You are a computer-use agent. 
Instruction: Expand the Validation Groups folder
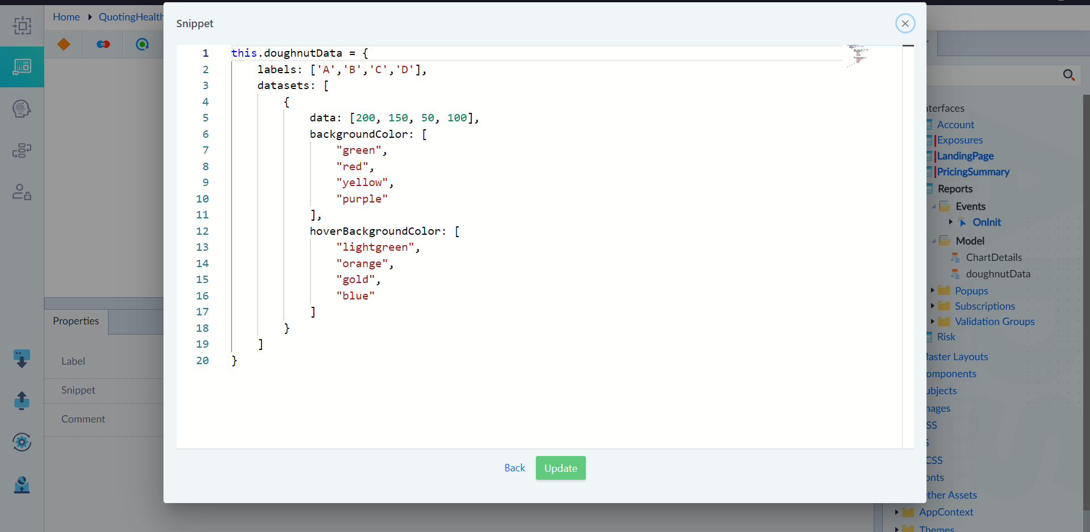[932, 321]
